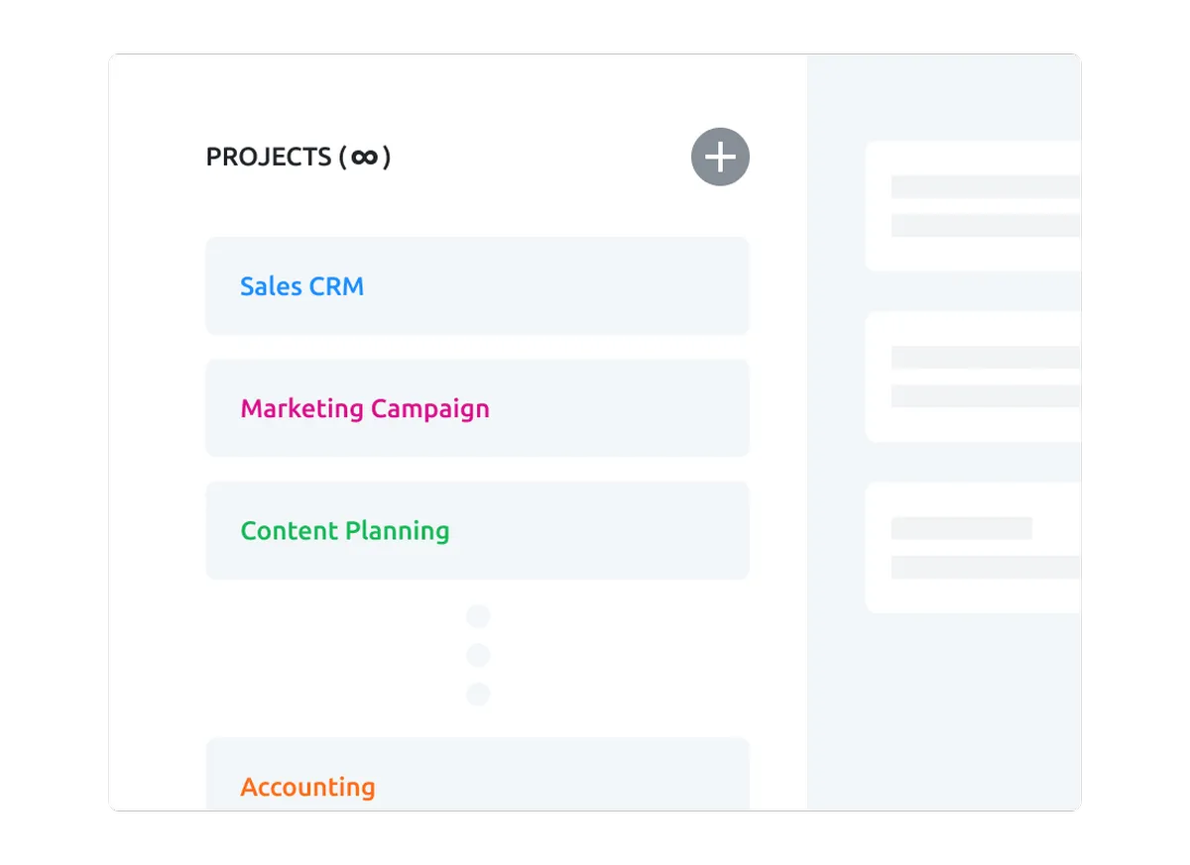
Task: Click the plus button to add project
Action: click(720, 157)
